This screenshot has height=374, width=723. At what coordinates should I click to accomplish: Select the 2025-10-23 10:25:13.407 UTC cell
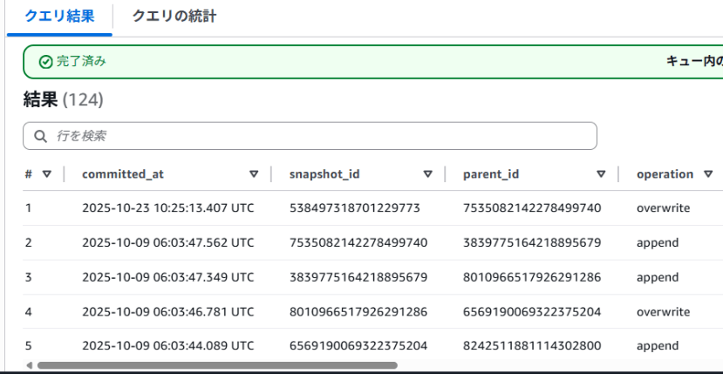(x=167, y=208)
